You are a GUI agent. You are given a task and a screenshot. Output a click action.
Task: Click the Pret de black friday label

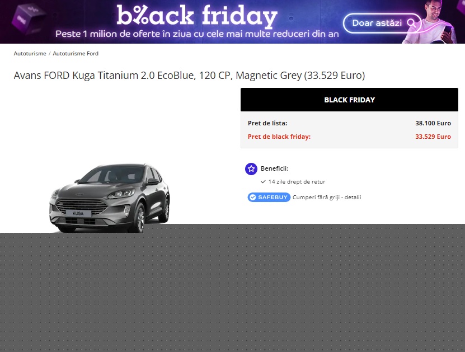click(279, 137)
